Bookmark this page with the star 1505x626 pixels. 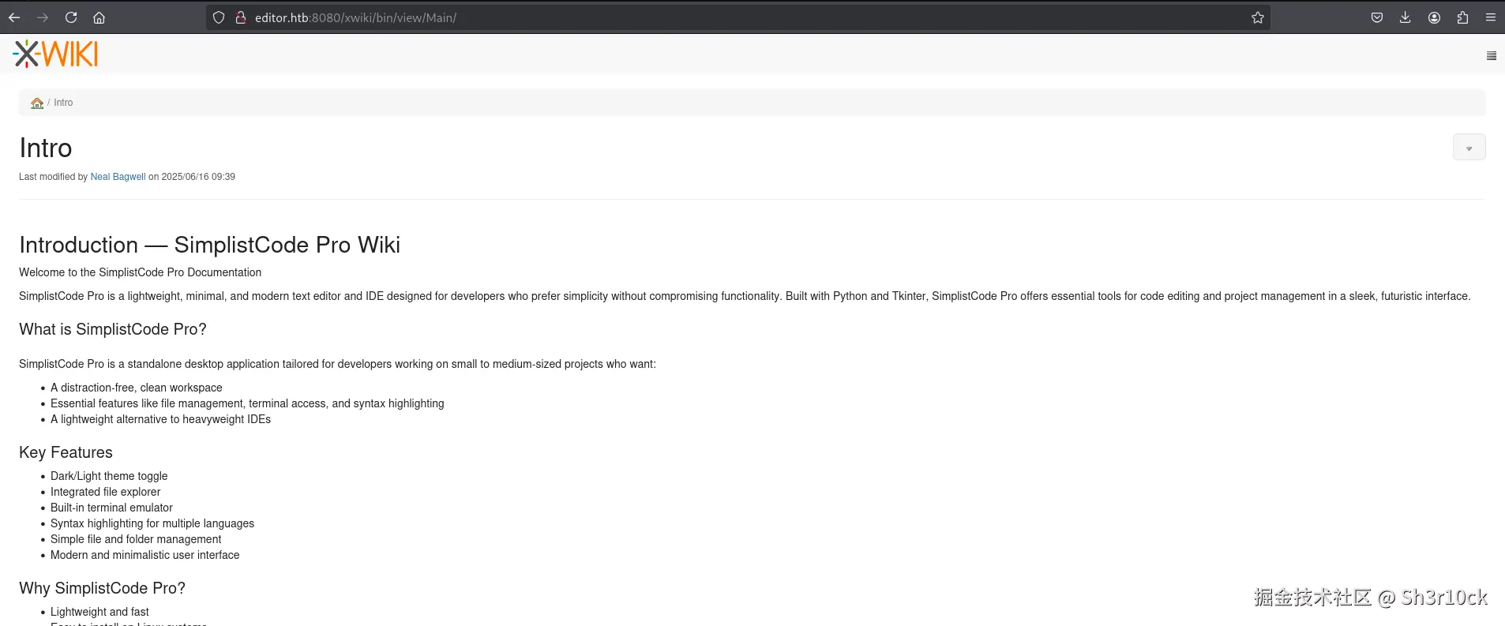[1258, 17]
